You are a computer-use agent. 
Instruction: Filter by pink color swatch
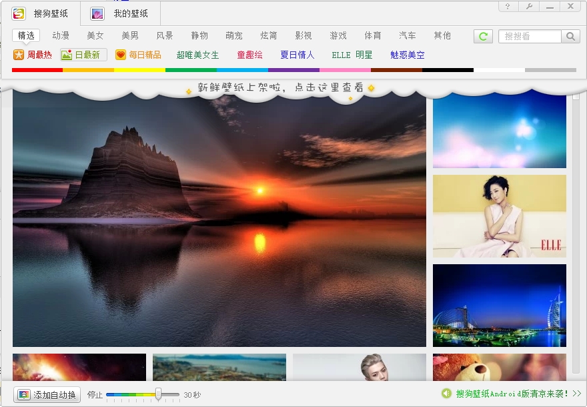coord(345,70)
